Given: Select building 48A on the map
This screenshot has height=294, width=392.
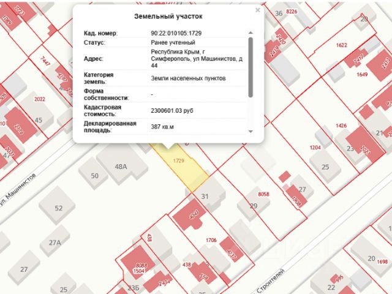Looking at the screenshot, I should pyautogui.click(x=121, y=165).
